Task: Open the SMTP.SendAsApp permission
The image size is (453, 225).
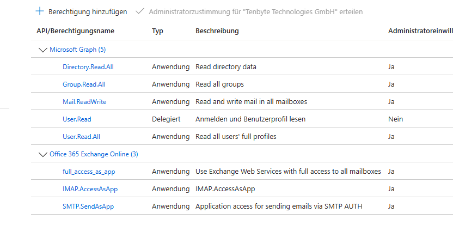Action: coord(88,206)
